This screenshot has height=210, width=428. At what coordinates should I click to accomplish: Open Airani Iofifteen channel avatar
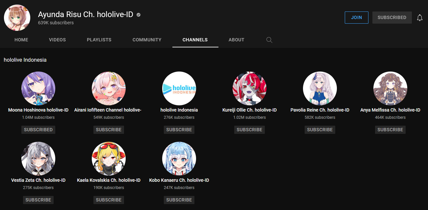109,89
